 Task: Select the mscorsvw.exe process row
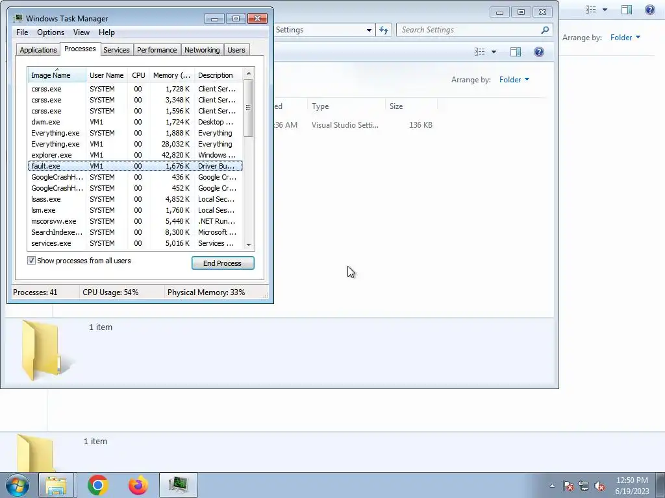click(x=135, y=221)
